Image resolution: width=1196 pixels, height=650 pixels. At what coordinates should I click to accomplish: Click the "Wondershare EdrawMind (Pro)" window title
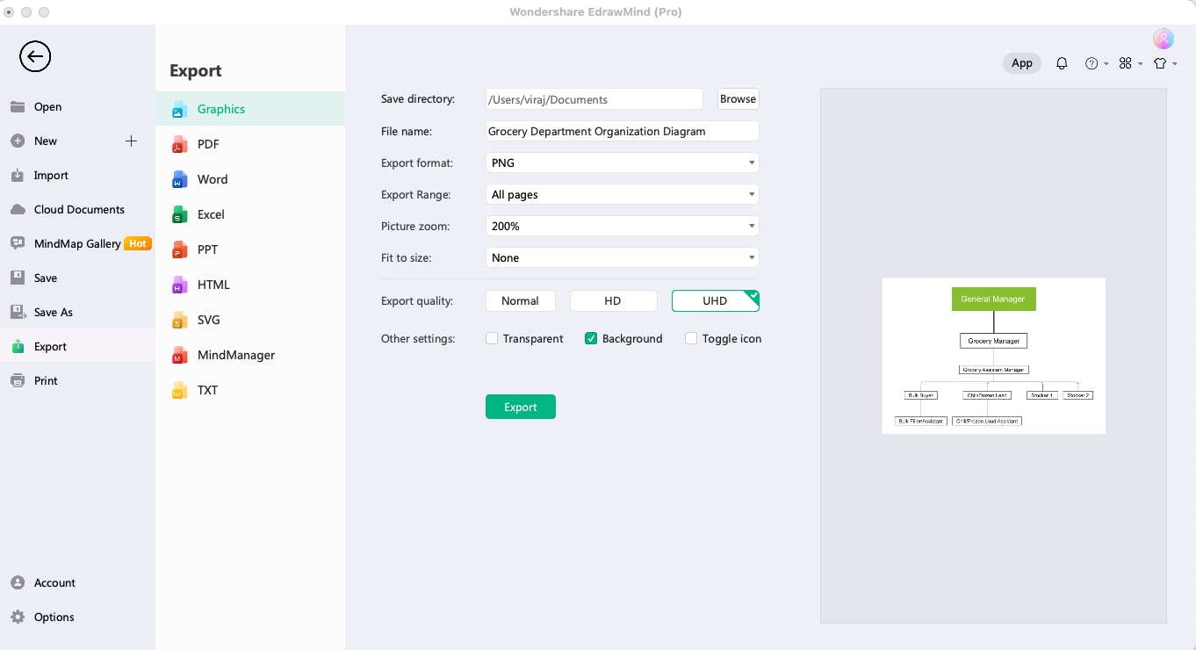click(595, 11)
